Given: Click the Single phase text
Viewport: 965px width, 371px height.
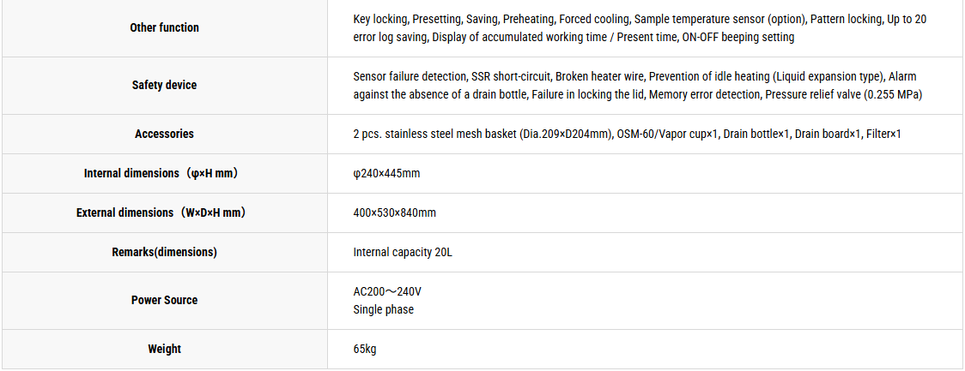Looking at the screenshot, I should click(384, 309).
